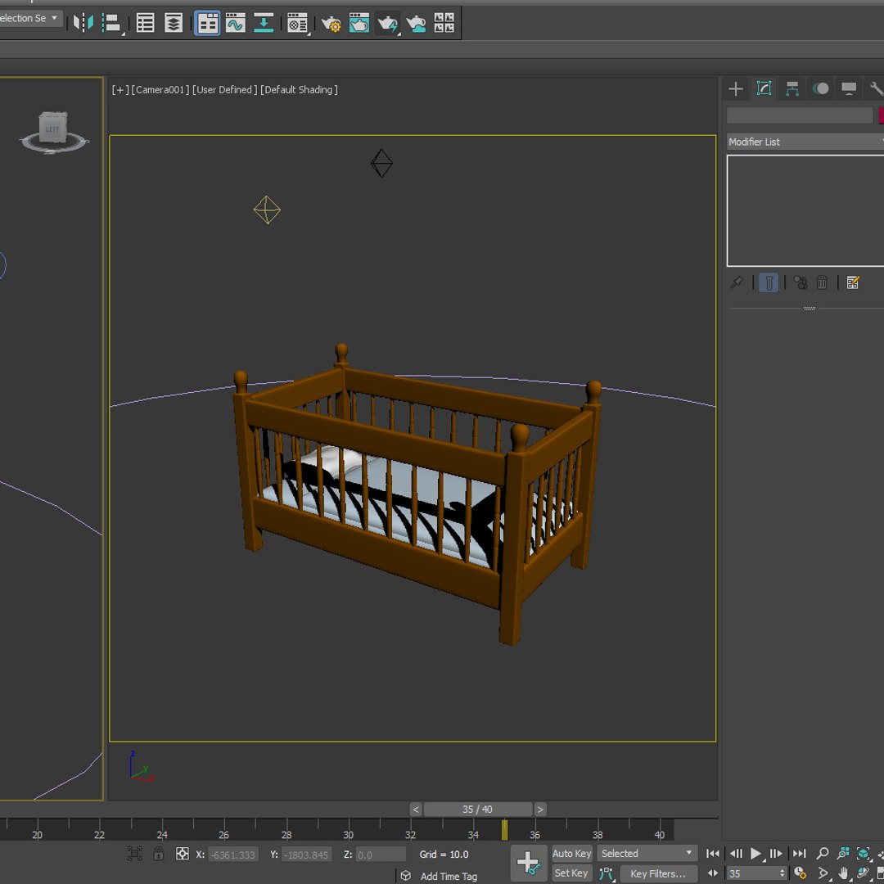Toggle the Selection Lock padlock icon
This screenshot has width=884, height=884.
(x=159, y=854)
